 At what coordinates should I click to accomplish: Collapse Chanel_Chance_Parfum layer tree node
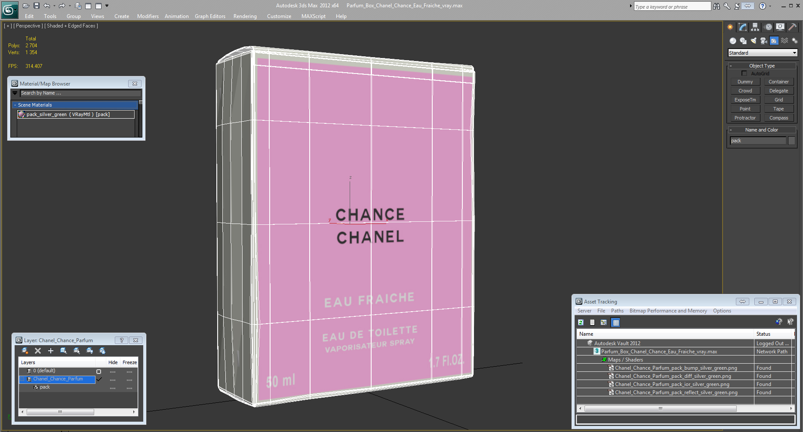(x=22, y=379)
